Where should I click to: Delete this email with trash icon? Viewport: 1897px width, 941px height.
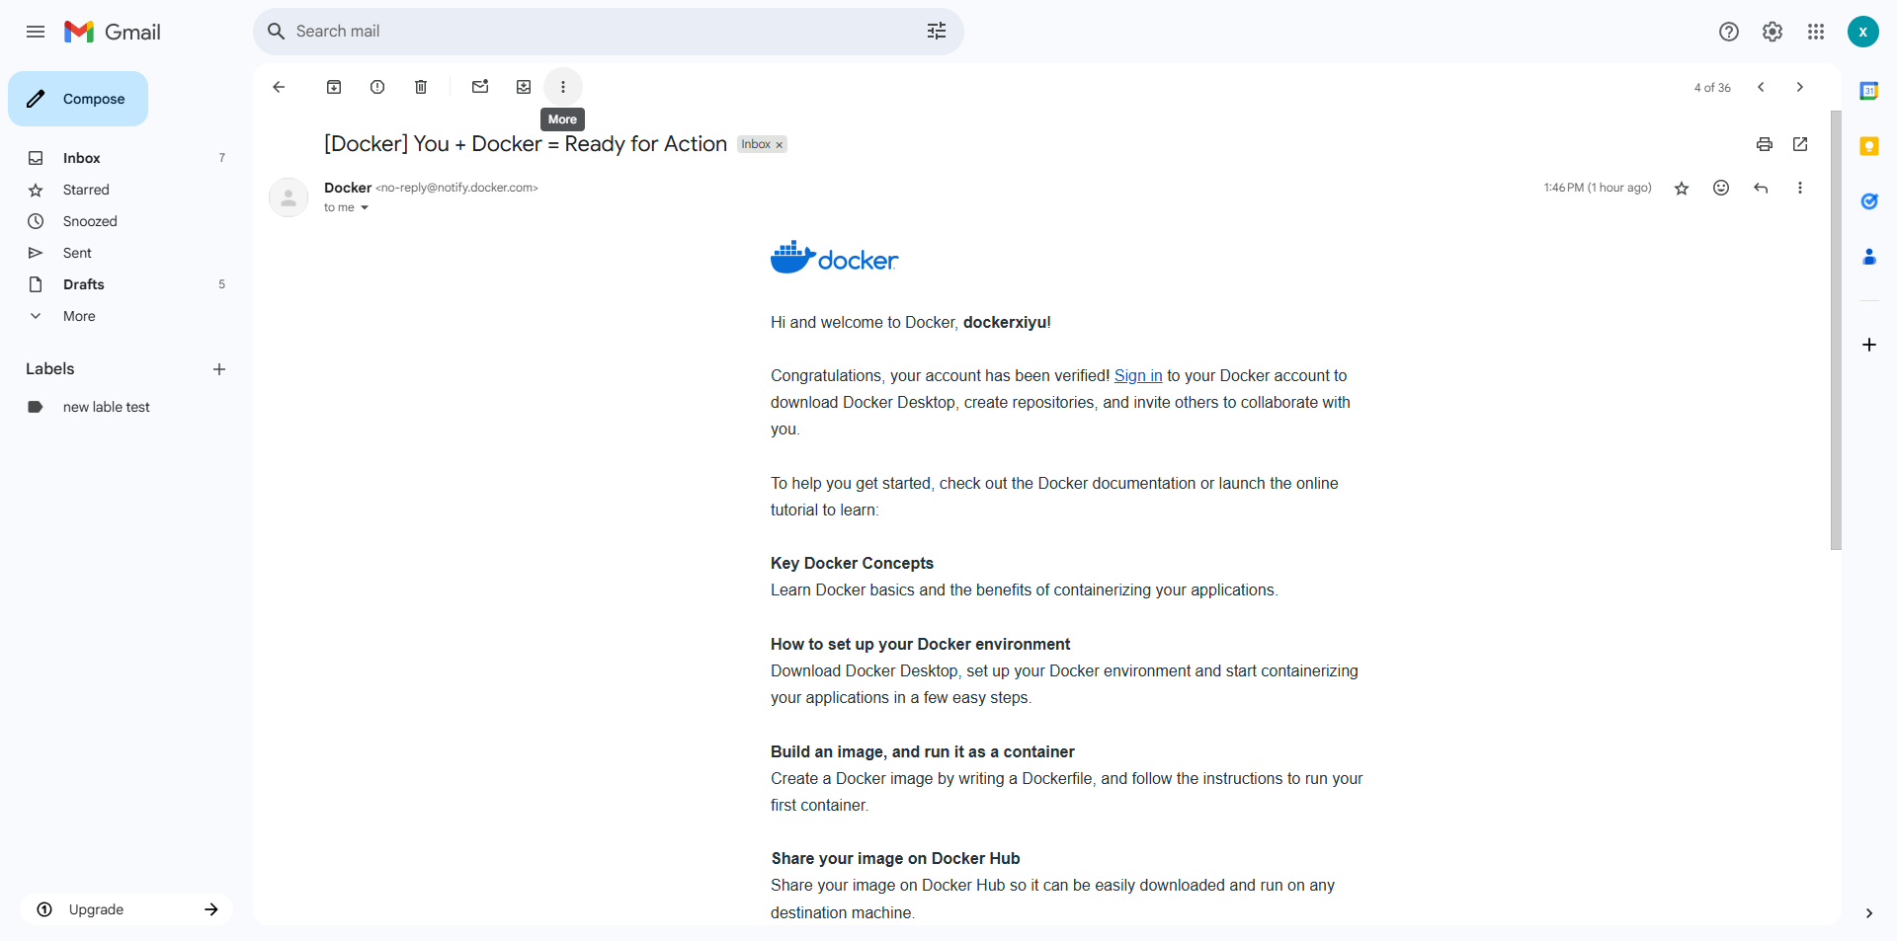tap(421, 87)
